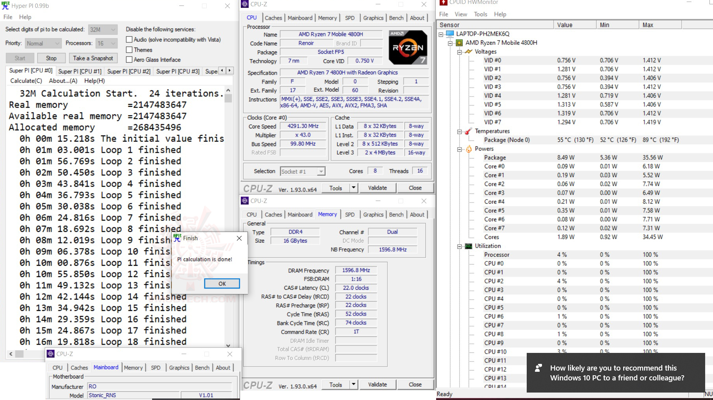This screenshot has height=400, width=713.
Task: Open the Priority Normal dropdown
Action: point(43,43)
